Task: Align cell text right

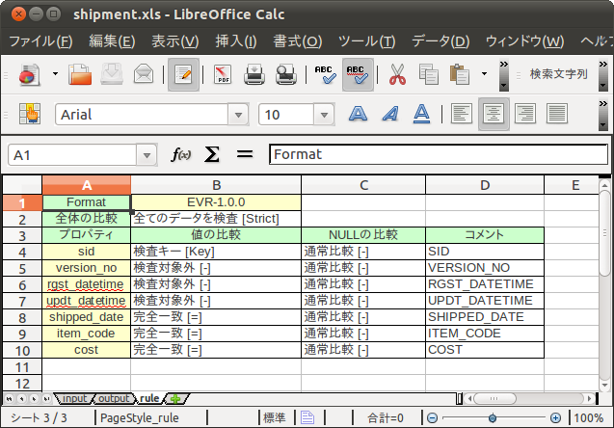Action: click(525, 114)
